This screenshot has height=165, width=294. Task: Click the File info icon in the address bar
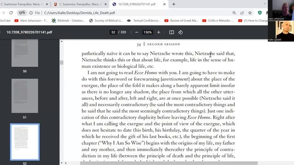point(31,13)
